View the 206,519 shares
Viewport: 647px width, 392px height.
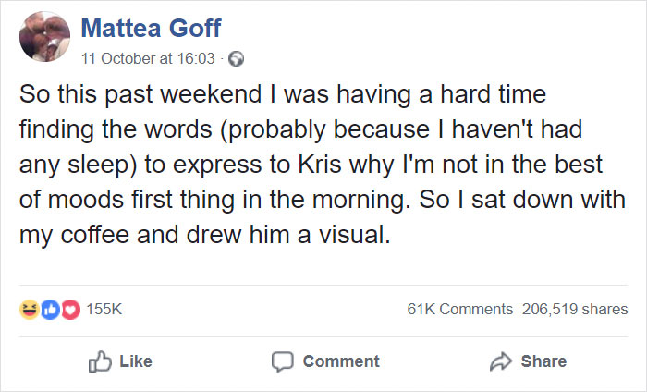tap(575, 309)
